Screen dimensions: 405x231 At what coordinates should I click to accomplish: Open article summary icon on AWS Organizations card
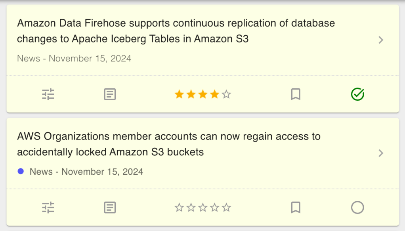pos(110,207)
